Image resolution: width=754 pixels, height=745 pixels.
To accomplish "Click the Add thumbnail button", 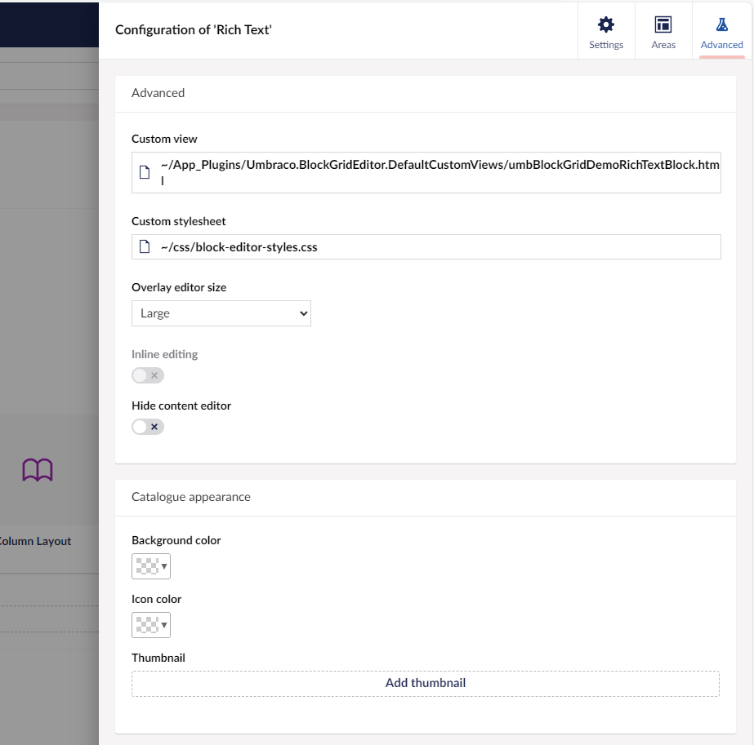I will pos(425,683).
